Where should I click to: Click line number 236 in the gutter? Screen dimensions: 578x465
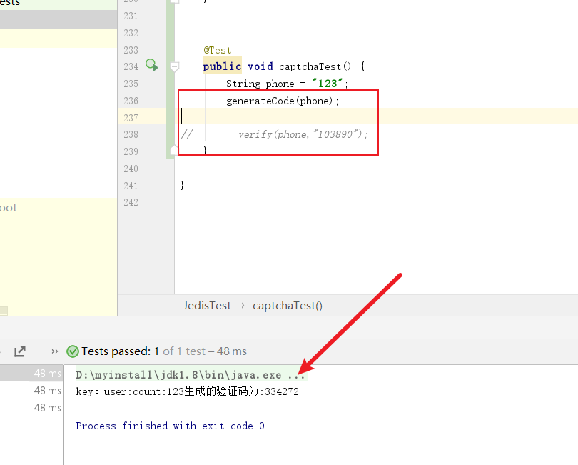tap(131, 101)
